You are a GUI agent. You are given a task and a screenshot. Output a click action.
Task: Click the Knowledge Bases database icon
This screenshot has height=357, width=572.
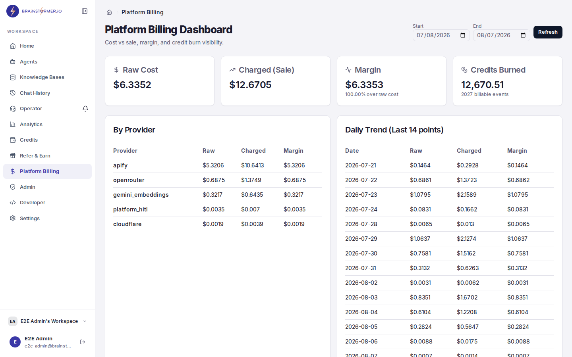coord(13,77)
